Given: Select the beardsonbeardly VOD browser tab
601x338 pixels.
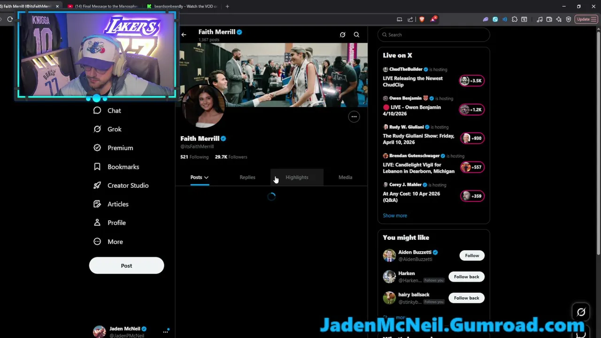Looking at the screenshot, I should 182,6.
